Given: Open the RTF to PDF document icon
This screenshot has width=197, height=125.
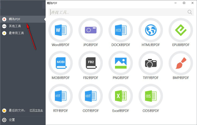Looking at the screenshot, I should (x=60, y=96).
